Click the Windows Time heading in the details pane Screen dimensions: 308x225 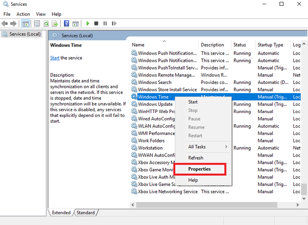pyautogui.click(x=66, y=45)
